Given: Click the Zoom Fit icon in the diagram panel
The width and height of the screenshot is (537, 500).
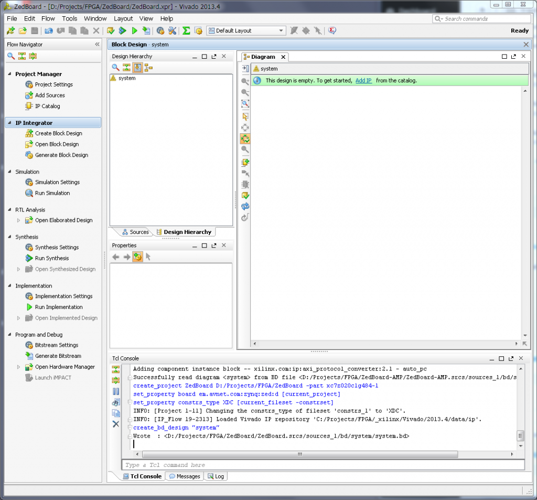Looking at the screenshot, I should click(245, 103).
